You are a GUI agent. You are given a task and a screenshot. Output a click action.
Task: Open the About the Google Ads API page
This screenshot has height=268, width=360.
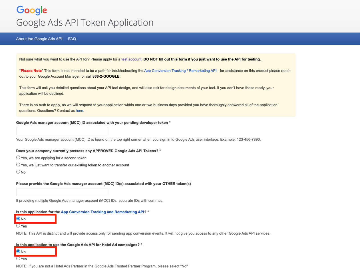tap(39, 39)
